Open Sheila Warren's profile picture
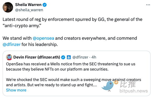The image size is (153, 98). [x=8, y=7]
